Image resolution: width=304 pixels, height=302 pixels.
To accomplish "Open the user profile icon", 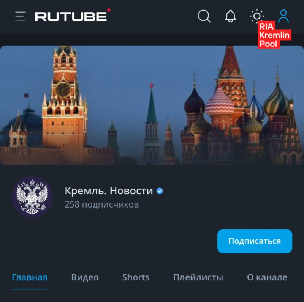I will click(x=283, y=16).
